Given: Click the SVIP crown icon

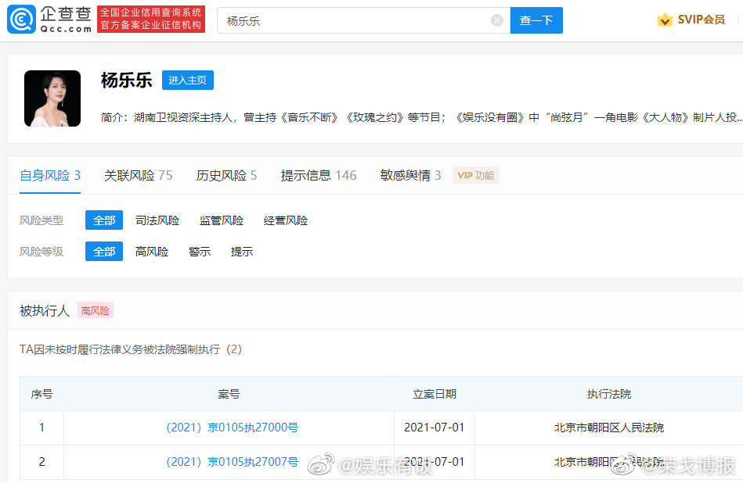Looking at the screenshot, I should (x=665, y=20).
